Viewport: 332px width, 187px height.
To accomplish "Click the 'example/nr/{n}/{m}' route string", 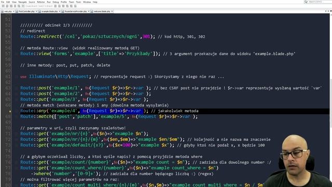I will 75,140.
